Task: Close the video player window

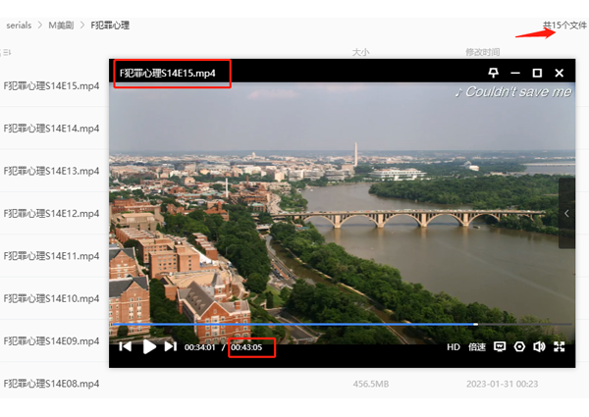Action: (x=560, y=74)
